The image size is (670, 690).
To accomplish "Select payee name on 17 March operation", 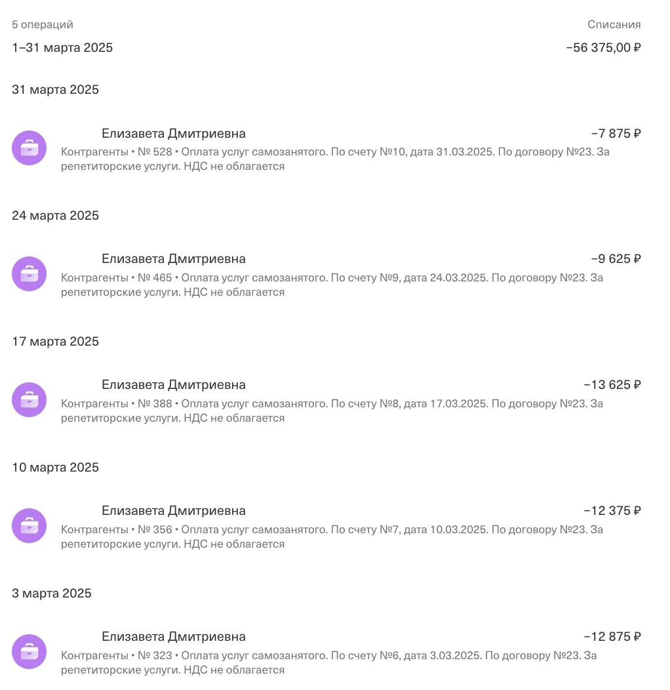I will tap(173, 384).
